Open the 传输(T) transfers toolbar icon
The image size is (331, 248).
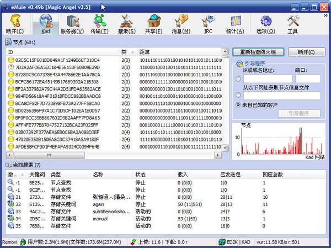click(99, 24)
